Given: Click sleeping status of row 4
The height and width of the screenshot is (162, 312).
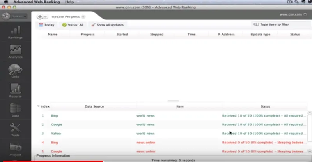Looking at the screenshot, I should [x=264, y=142].
